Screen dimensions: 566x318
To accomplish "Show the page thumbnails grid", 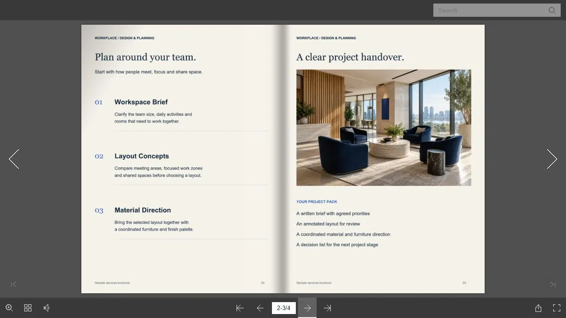I will pyautogui.click(x=28, y=308).
